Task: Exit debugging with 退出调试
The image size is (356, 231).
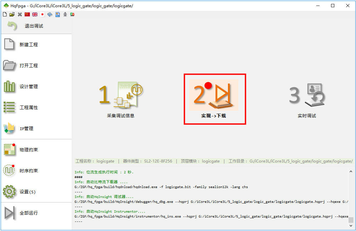Action: tap(34, 26)
